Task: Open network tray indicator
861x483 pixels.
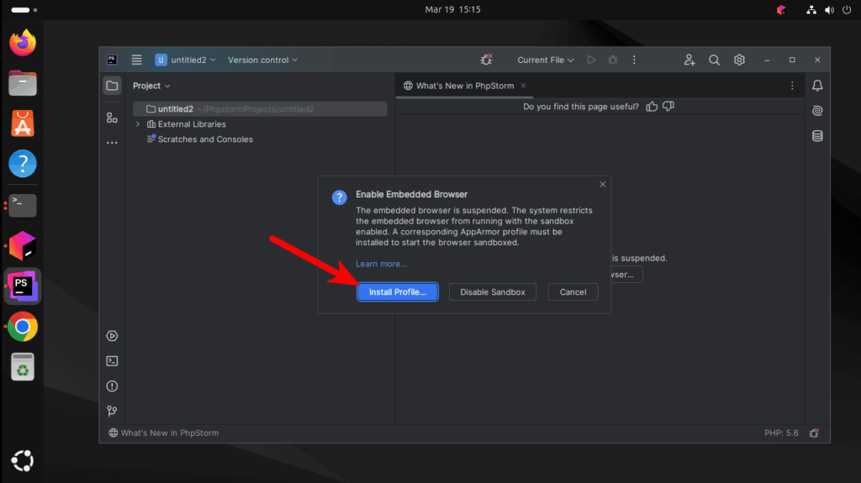Action: point(811,10)
